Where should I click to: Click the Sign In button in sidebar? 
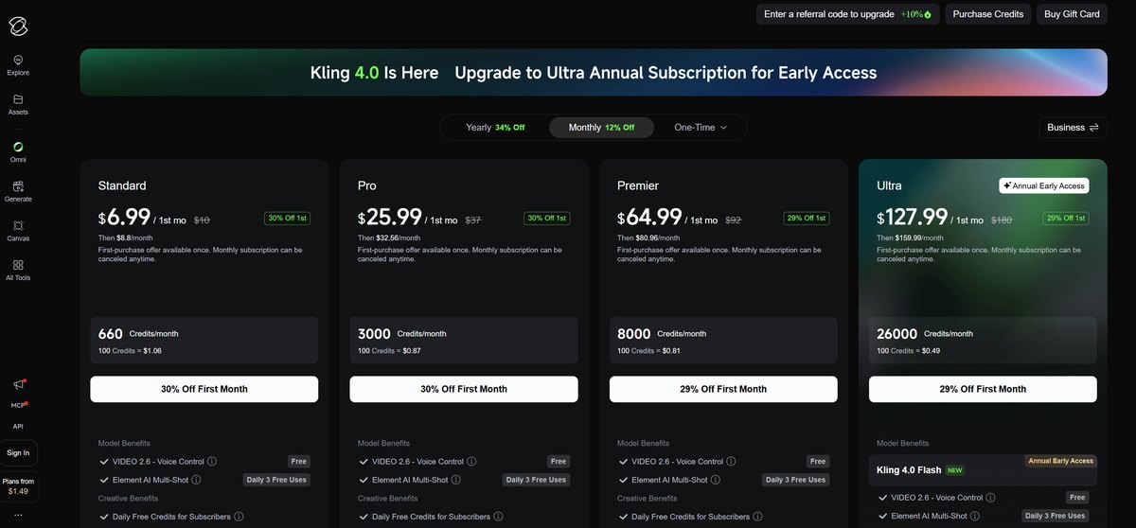(18, 452)
